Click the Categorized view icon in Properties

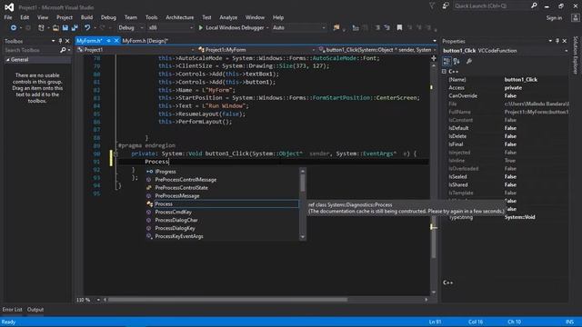click(x=447, y=61)
